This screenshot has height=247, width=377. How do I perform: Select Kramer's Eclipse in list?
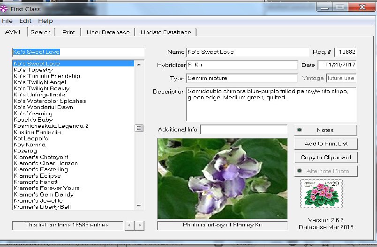coord(73,176)
